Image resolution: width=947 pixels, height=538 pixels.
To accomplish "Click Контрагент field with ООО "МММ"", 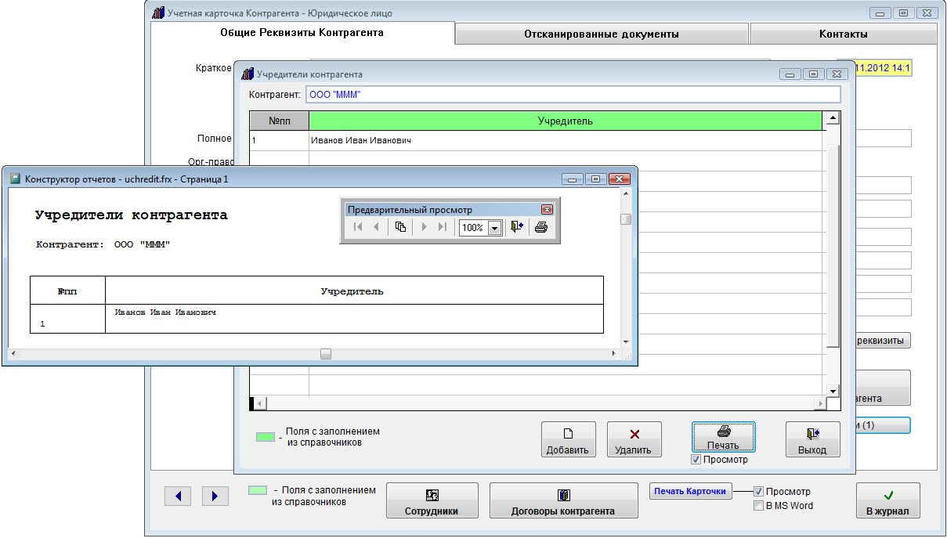I will [573, 95].
